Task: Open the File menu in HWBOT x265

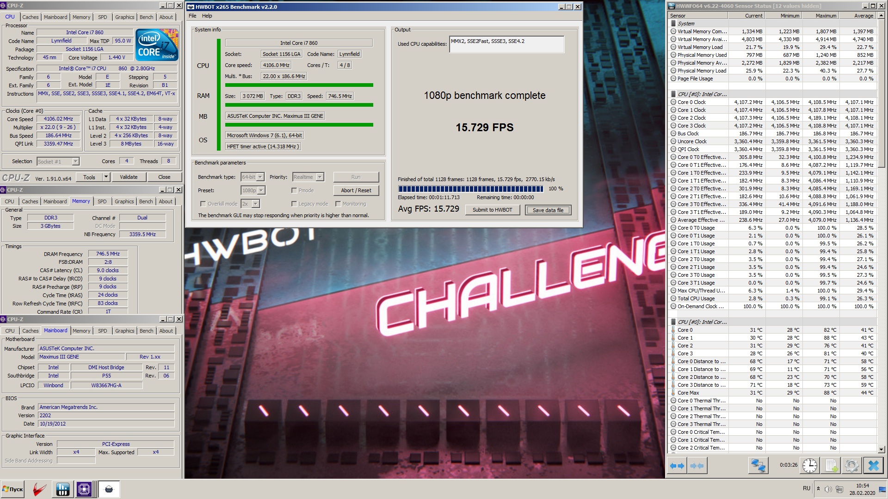Action: [x=192, y=16]
